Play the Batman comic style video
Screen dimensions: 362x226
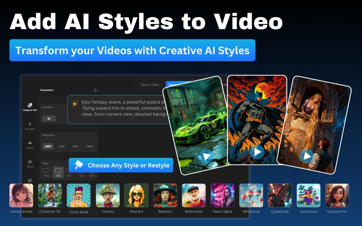point(257,152)
